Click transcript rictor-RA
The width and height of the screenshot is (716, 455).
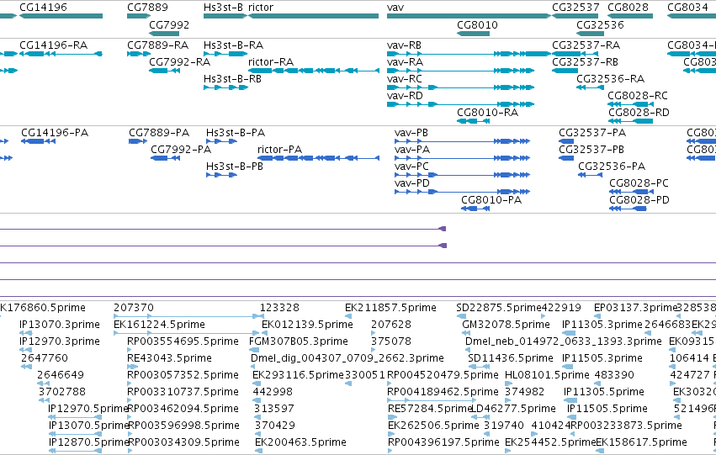pyautogui.click(x=314, y=71)
